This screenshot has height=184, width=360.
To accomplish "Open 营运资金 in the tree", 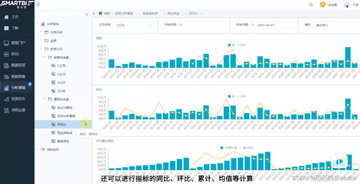I will click(63, 141).
